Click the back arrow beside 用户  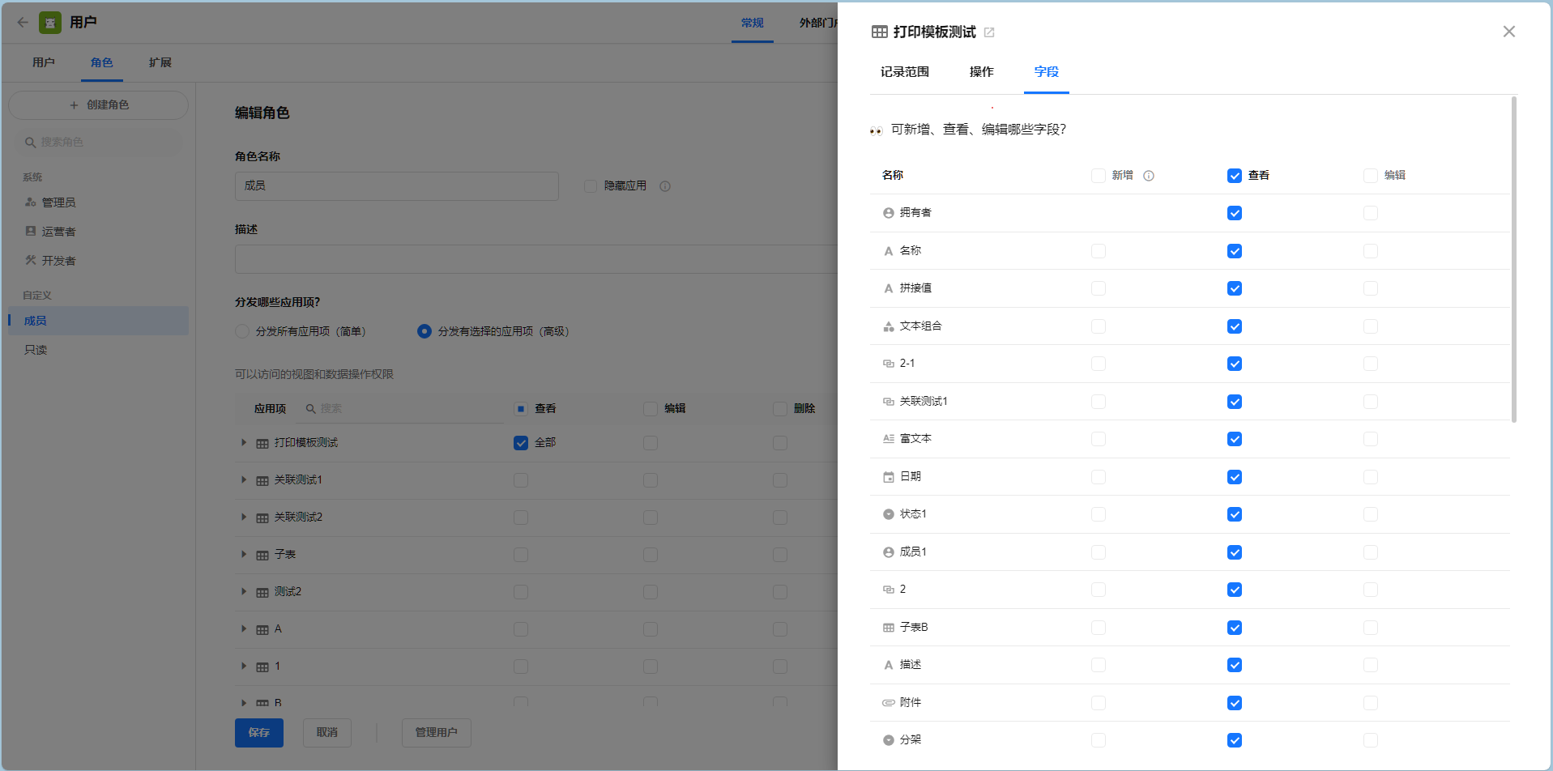(x=23, y=23)
